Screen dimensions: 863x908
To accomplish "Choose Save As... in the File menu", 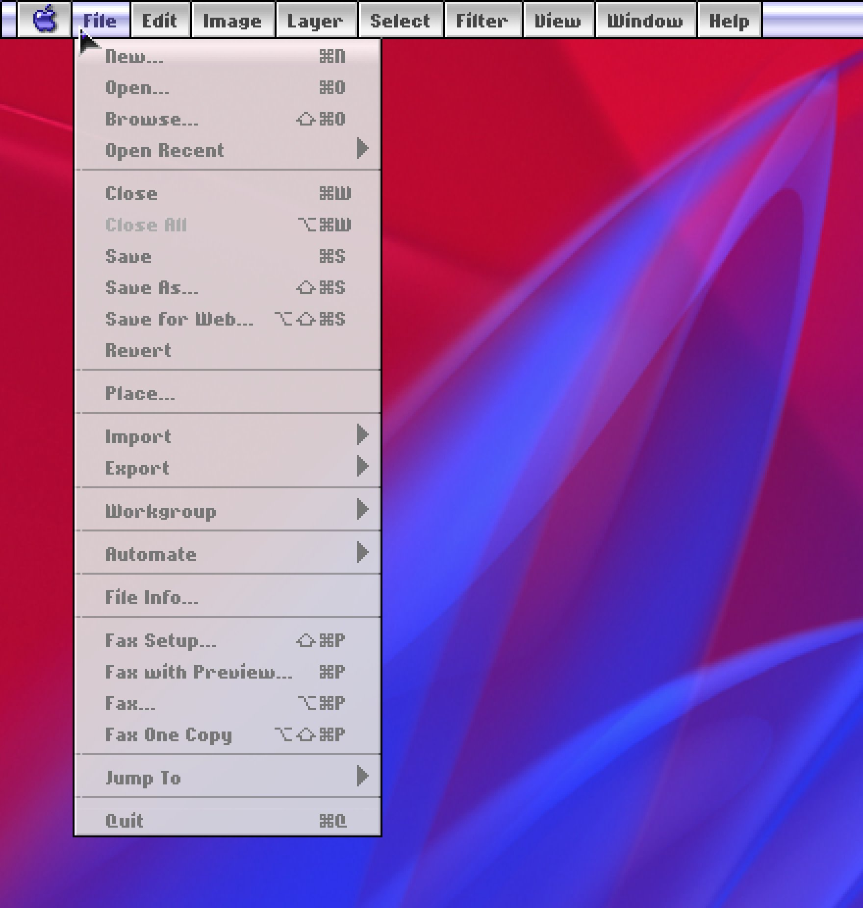I will (228, 288).
